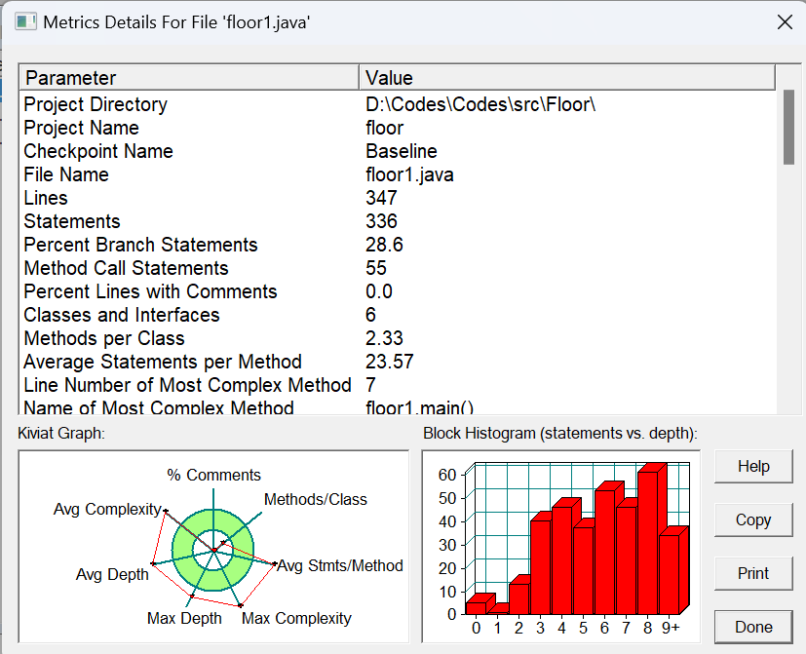The height and width of the screenshot is (654, 806).
Task: Select the Line Number of Most Complex Method row
Action: click(398, 385)
